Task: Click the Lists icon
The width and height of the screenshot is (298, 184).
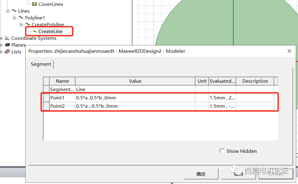Action: coord(7,52)
